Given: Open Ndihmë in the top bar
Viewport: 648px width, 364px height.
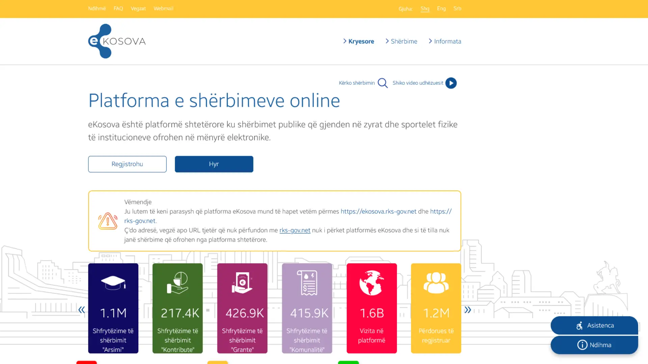Looking at the screenshot, I should point(97,8).
